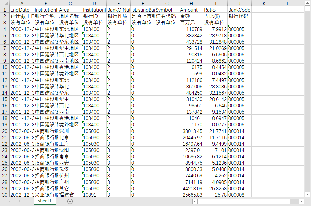Select the 福建省 area cell
This screenshot has width=311, height=206.
coord(70,195)
